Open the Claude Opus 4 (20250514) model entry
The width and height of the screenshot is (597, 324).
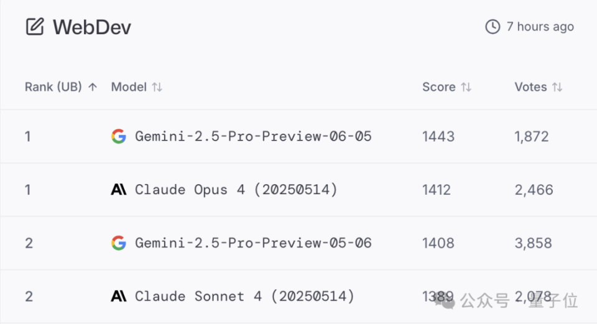tap(236, 190)
